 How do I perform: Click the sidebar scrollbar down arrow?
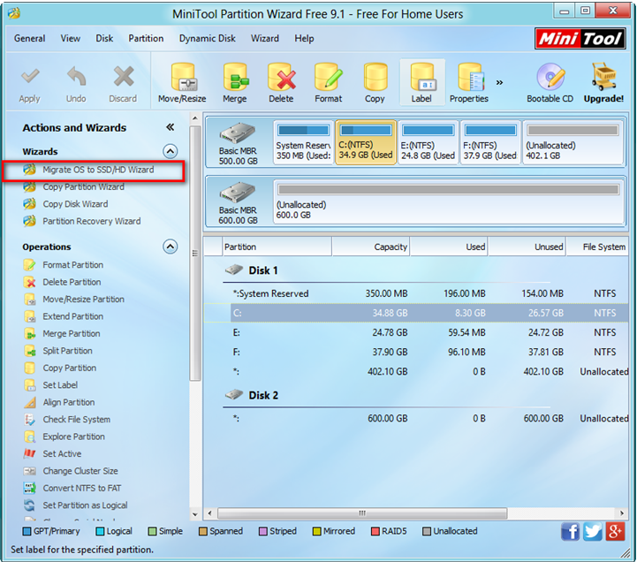click(195, 514)
